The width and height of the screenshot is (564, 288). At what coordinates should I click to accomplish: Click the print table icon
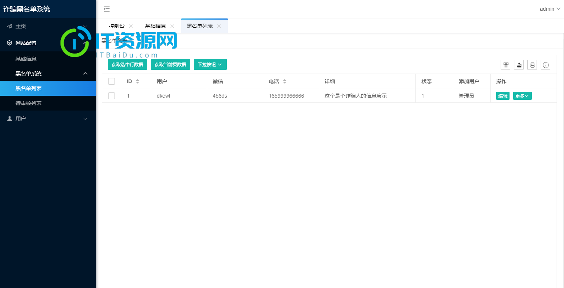tap(532, 65)
